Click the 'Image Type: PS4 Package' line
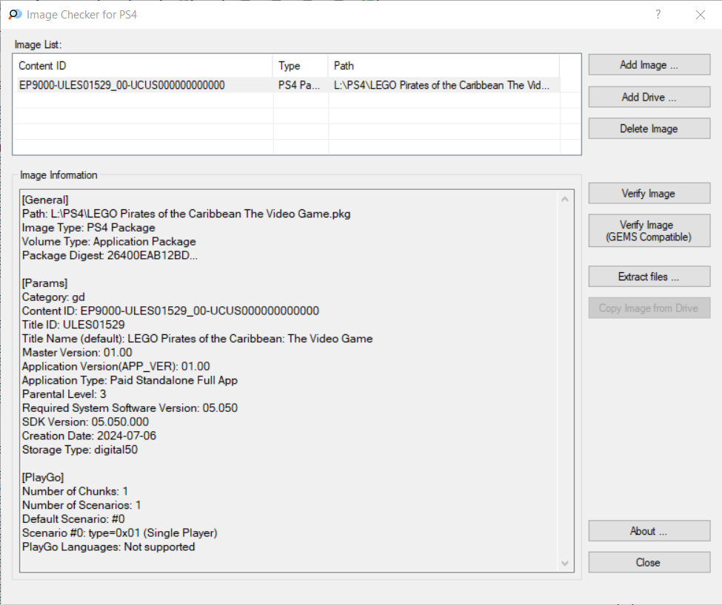Image resolution: width=722 pixels, height=605 pixels. [88, 228]
